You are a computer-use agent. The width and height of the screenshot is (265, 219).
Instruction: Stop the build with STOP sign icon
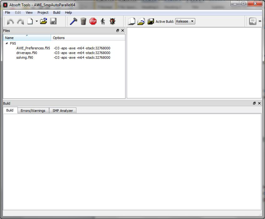[93, 21]
